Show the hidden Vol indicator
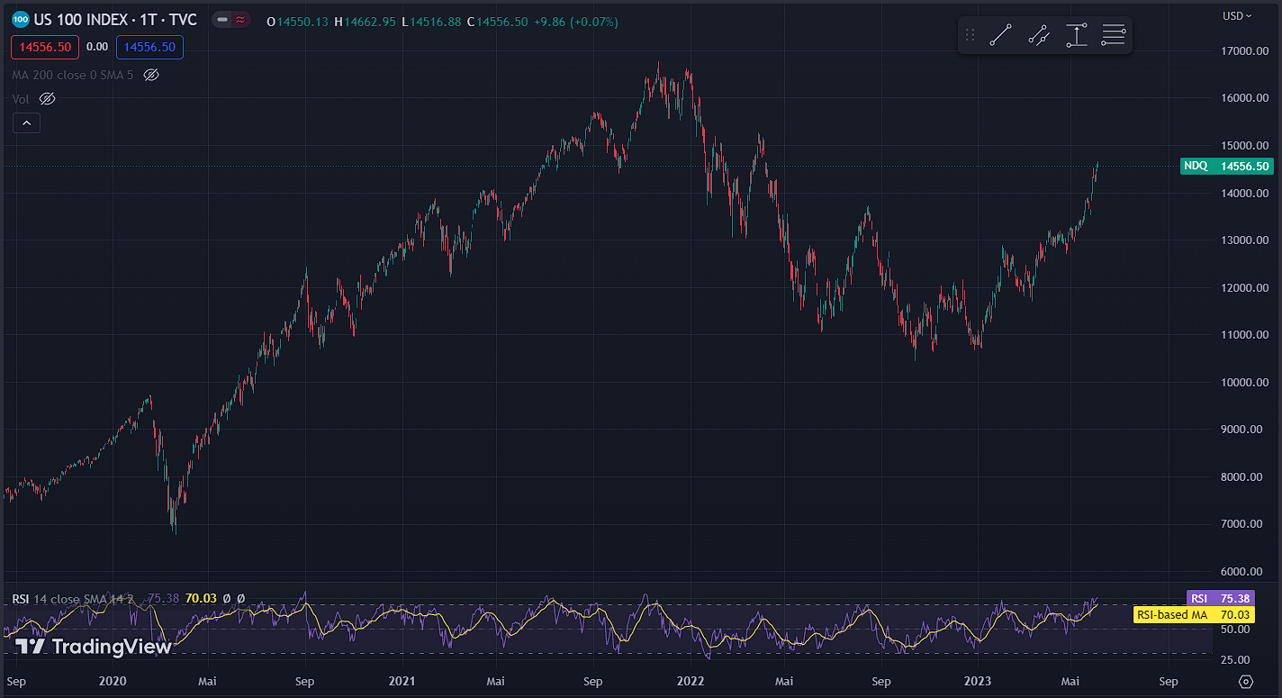Screen dimensions: 1282x698 click(x=47, y=98)
